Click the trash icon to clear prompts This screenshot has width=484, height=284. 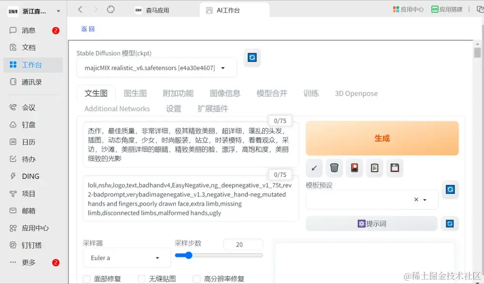(x=334, y=167)
